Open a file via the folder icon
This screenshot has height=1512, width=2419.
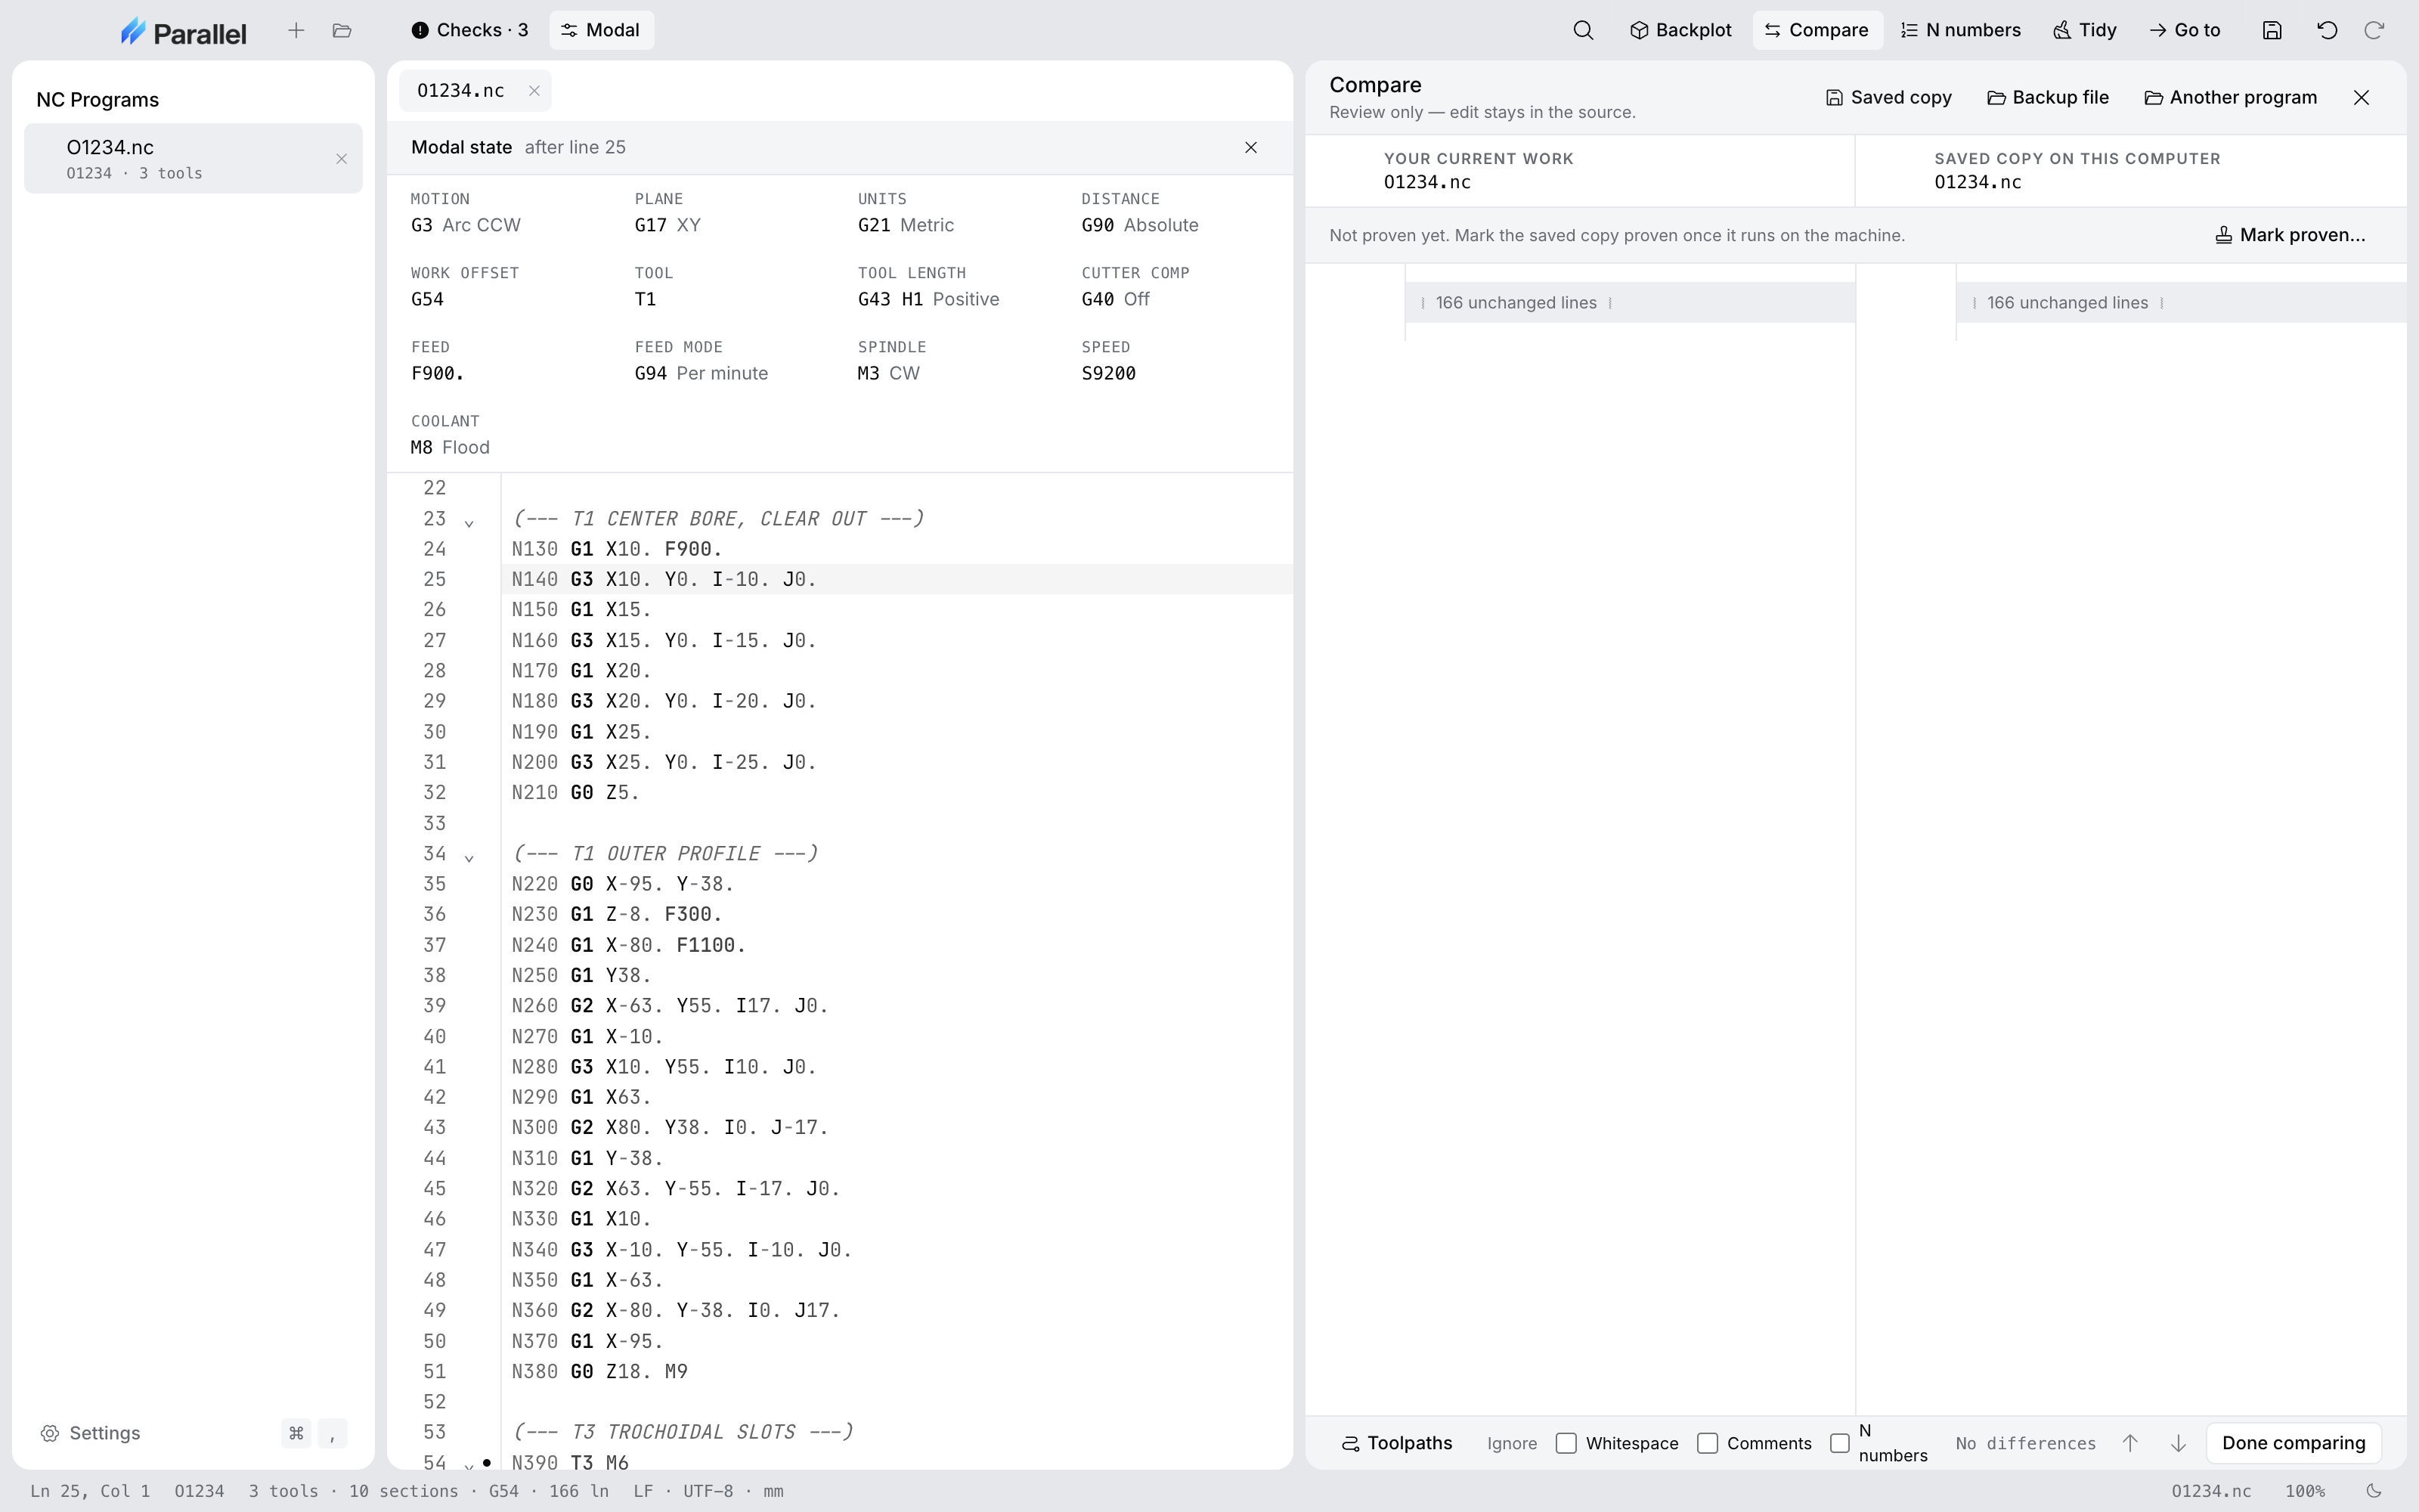(x=342, y=30)
